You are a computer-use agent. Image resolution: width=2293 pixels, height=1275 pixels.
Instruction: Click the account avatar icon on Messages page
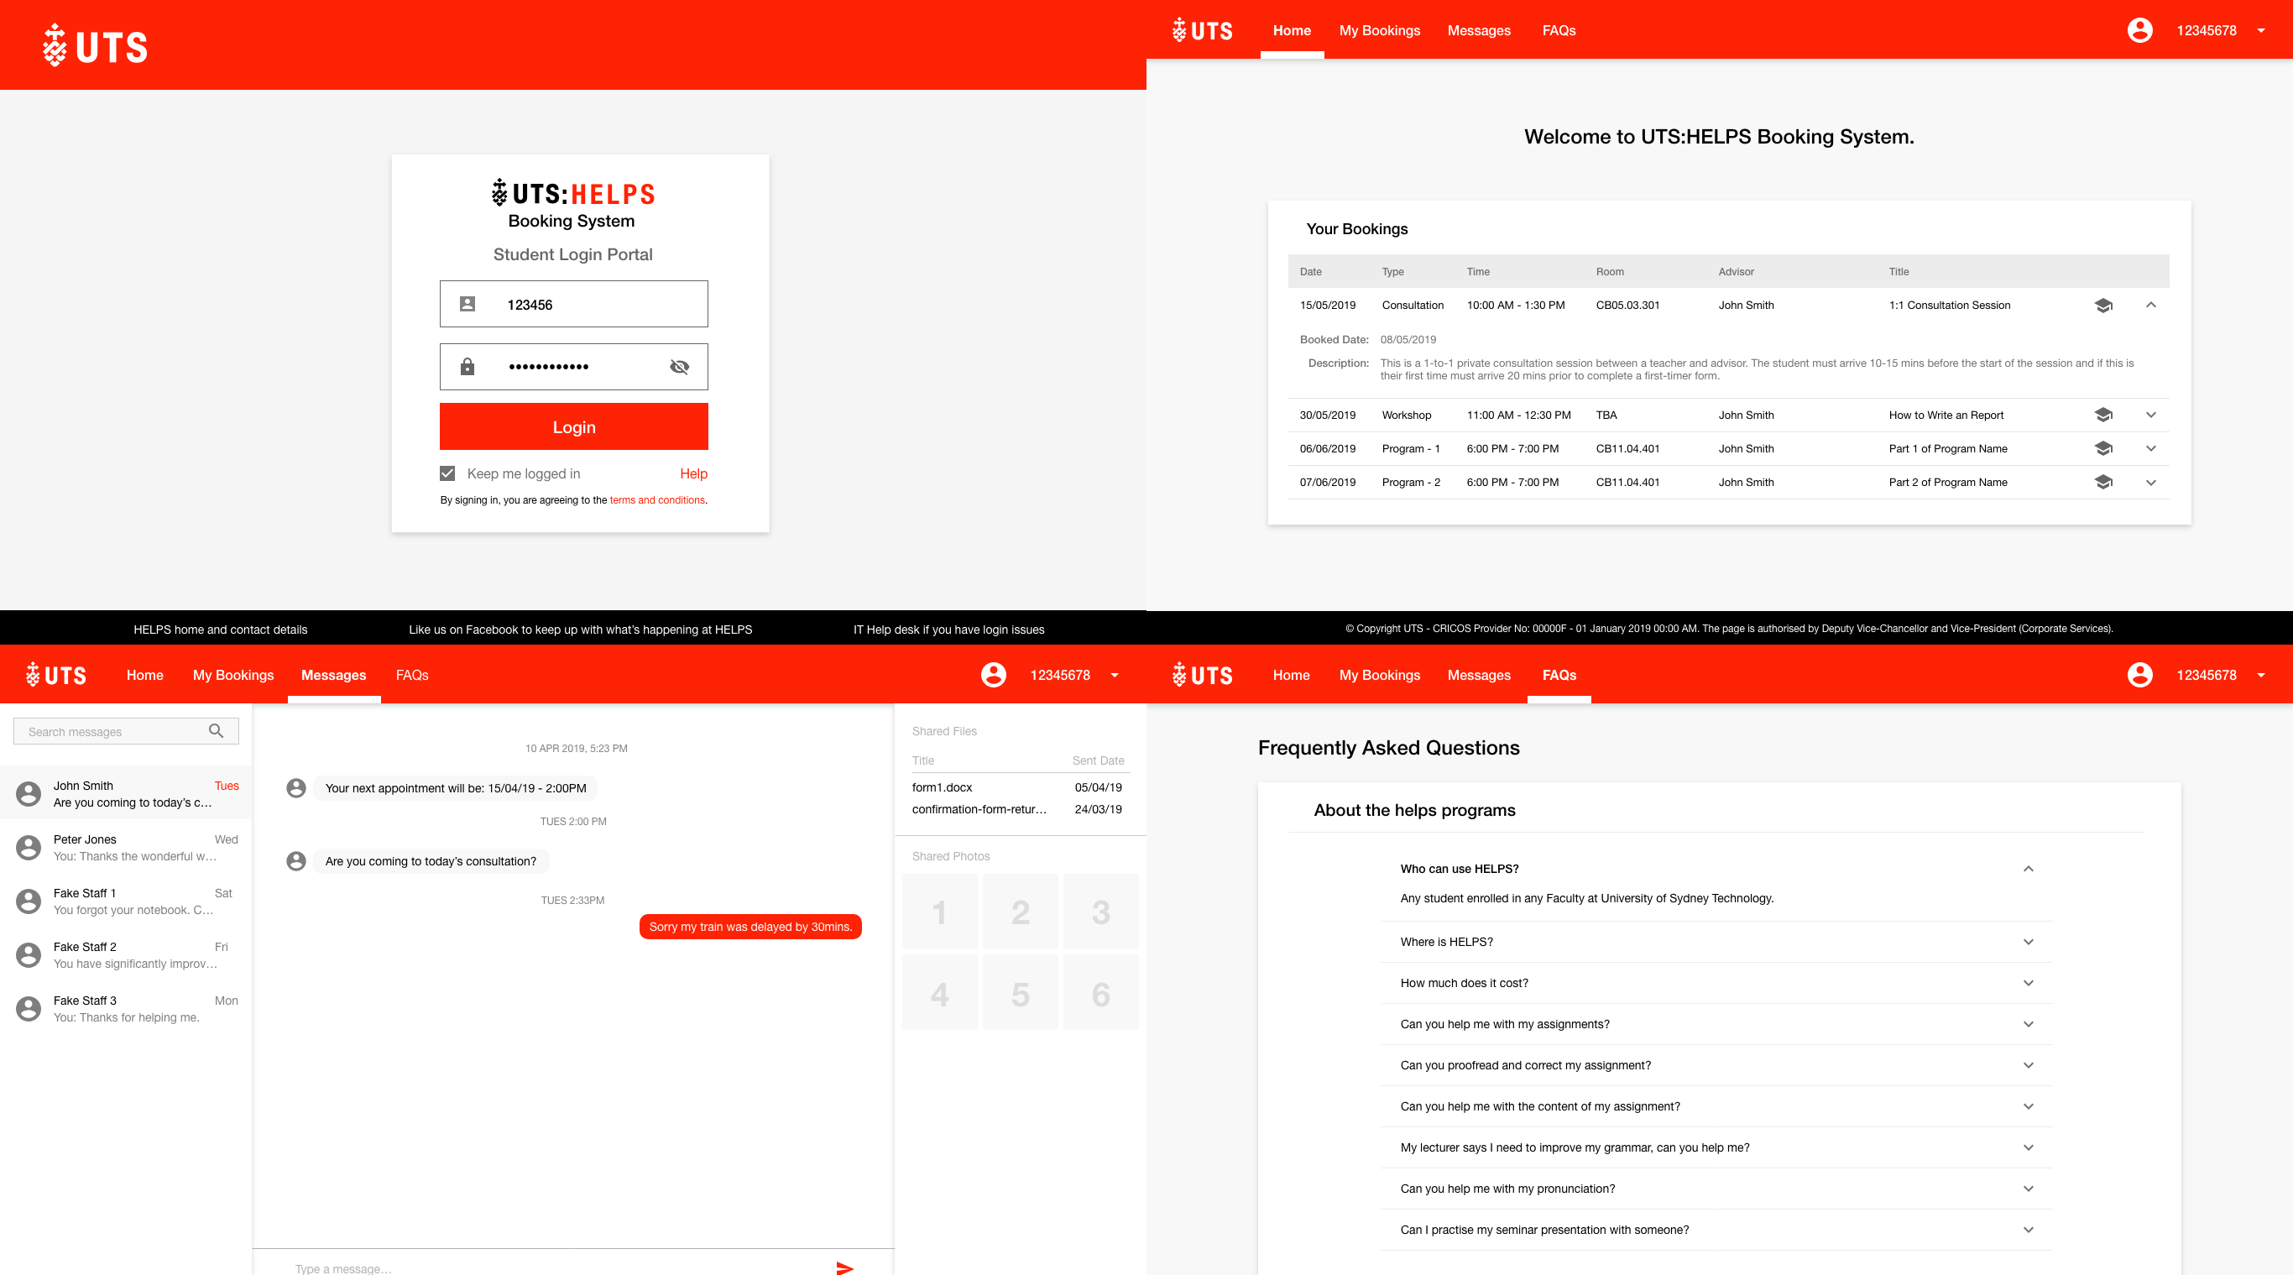click(x=994, y=675)
